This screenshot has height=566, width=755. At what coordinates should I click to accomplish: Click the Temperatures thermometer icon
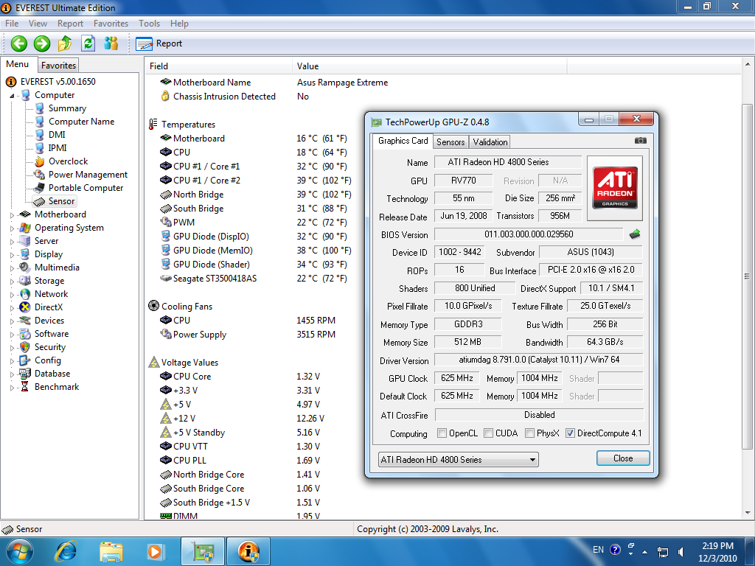coord(153,124)
